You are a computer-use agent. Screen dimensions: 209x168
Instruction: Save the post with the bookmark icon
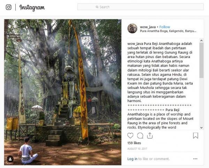point(195,135)
